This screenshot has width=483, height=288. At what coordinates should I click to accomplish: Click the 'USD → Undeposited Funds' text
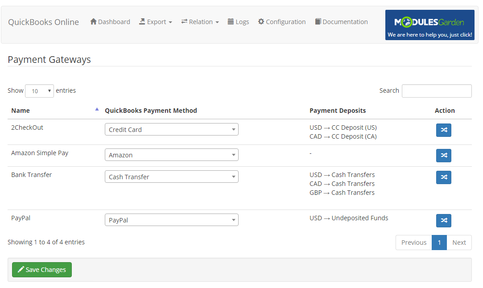tap(349, 218)
